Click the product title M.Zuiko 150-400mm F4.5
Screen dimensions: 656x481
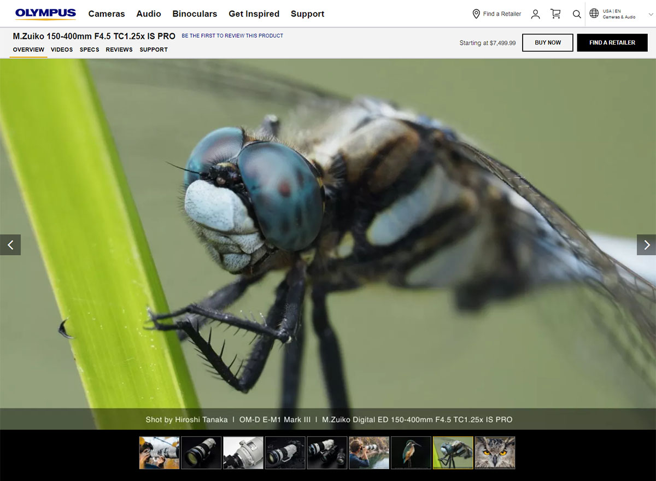tap(94, 36)
